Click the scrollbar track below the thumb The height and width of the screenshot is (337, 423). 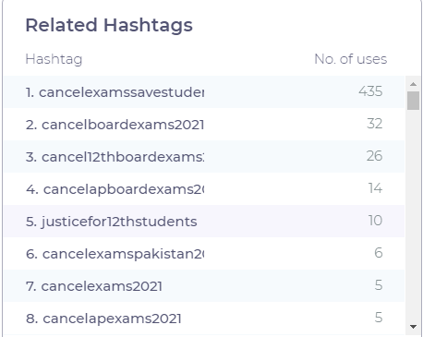click(x=413, y=215)
